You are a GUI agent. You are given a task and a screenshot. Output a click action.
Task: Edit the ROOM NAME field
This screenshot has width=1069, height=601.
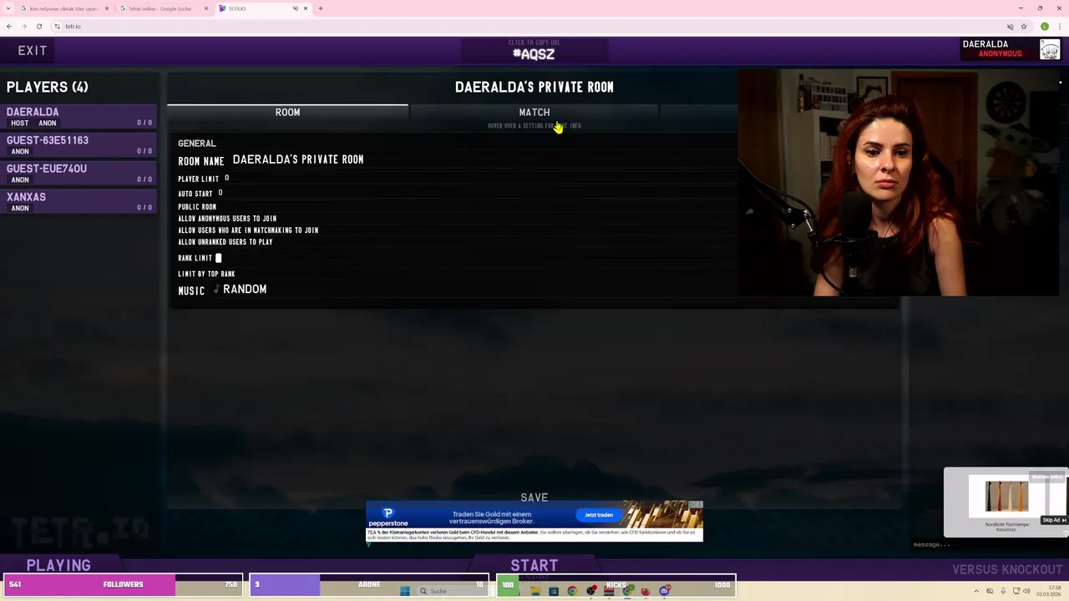click(298, 159)
